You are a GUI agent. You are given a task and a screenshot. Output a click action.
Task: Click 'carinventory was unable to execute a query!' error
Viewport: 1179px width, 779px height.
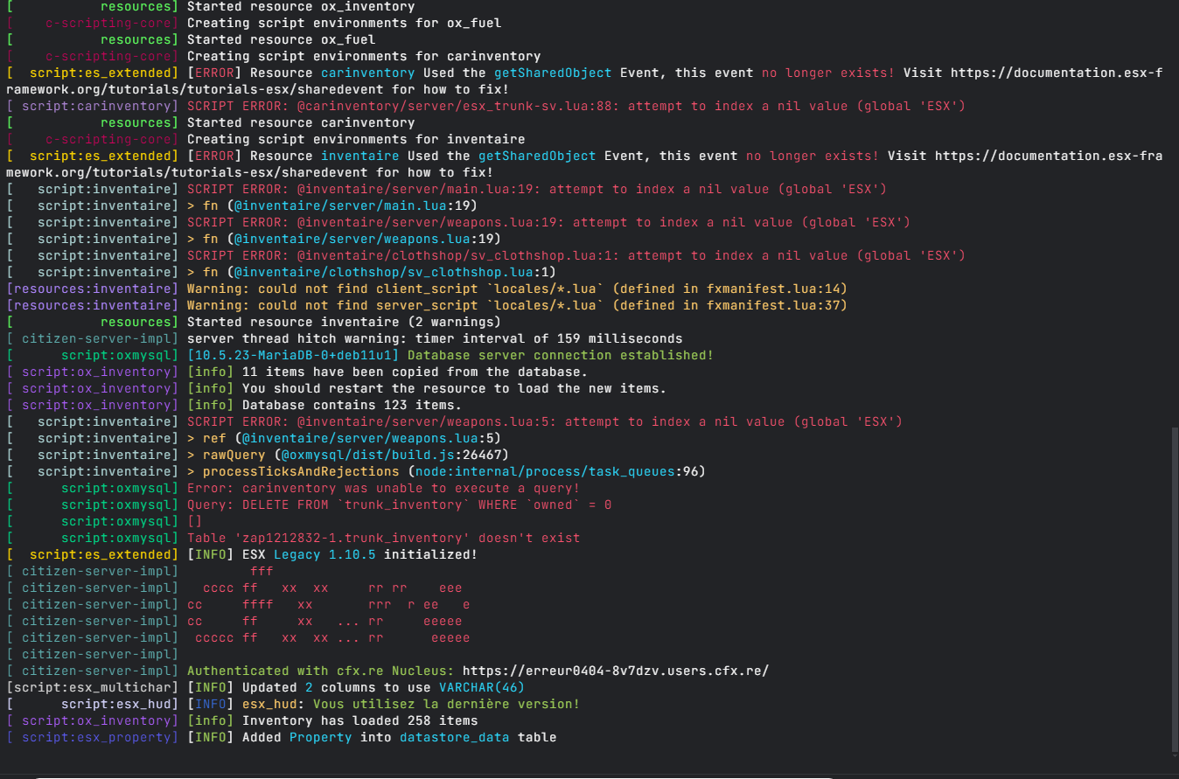tap(383, 488)
